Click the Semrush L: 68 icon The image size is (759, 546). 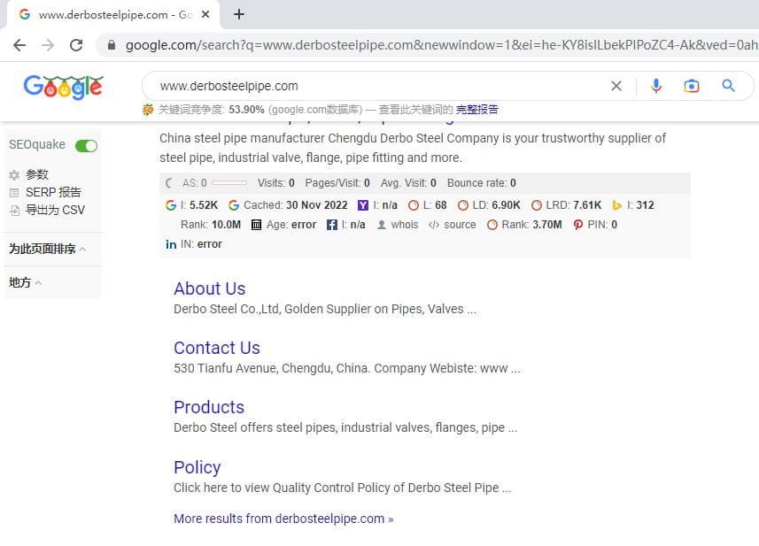[x=414, y=205]
